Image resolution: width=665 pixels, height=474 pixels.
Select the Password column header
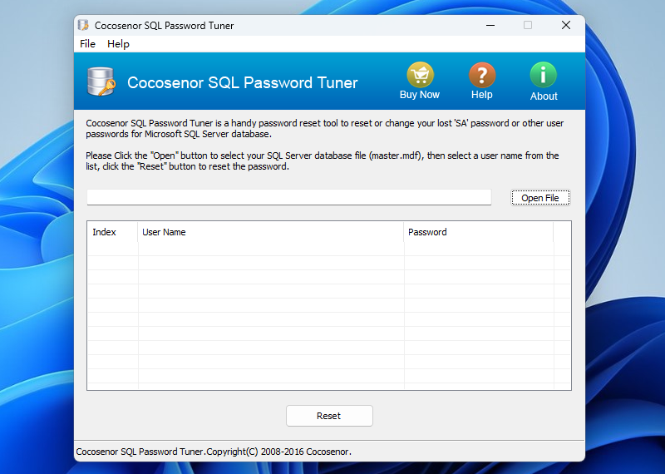[x=479, y=232]
